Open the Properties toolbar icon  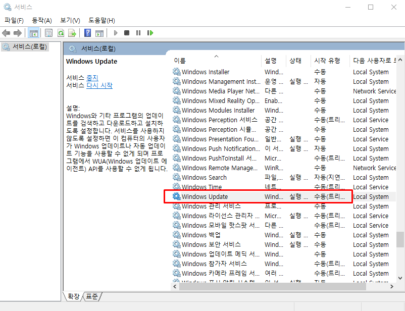[48, 33]
